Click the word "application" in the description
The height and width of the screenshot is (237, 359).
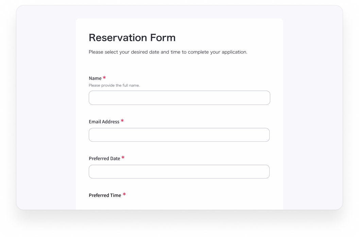233,52
